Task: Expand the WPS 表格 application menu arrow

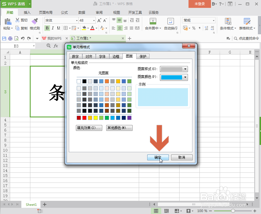Action: pyautogui.click(x=29, y=4)
